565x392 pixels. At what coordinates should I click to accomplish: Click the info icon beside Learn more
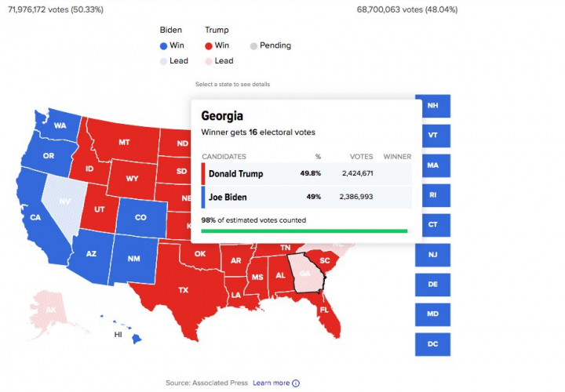pyautogui.click(x=296, y=383)
